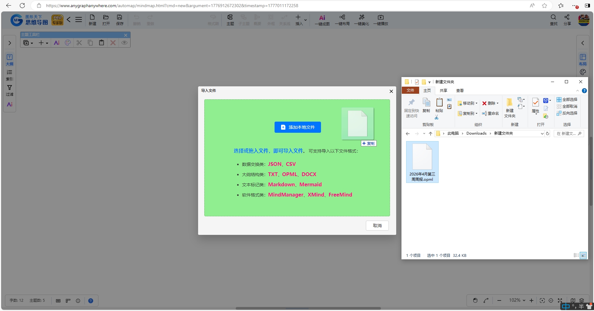This screenshot has height=311, width=594.
Task: Click the 分享 share icon
Action: coord(567,20)
